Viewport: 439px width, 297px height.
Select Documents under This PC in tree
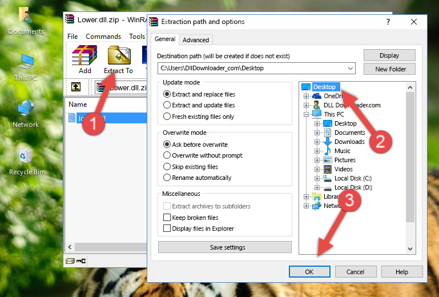[x=349, y=133]
